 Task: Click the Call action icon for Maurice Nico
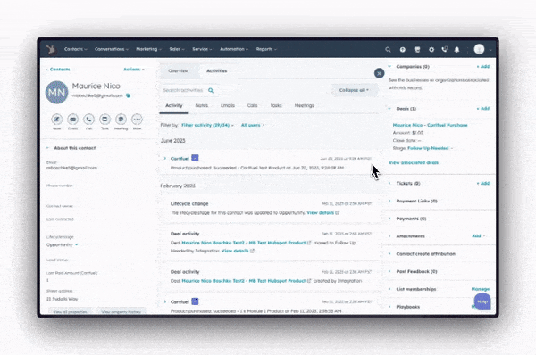click(x=88, y=120)
